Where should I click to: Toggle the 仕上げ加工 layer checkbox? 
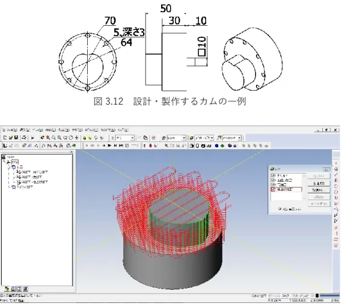click(273, 189)
